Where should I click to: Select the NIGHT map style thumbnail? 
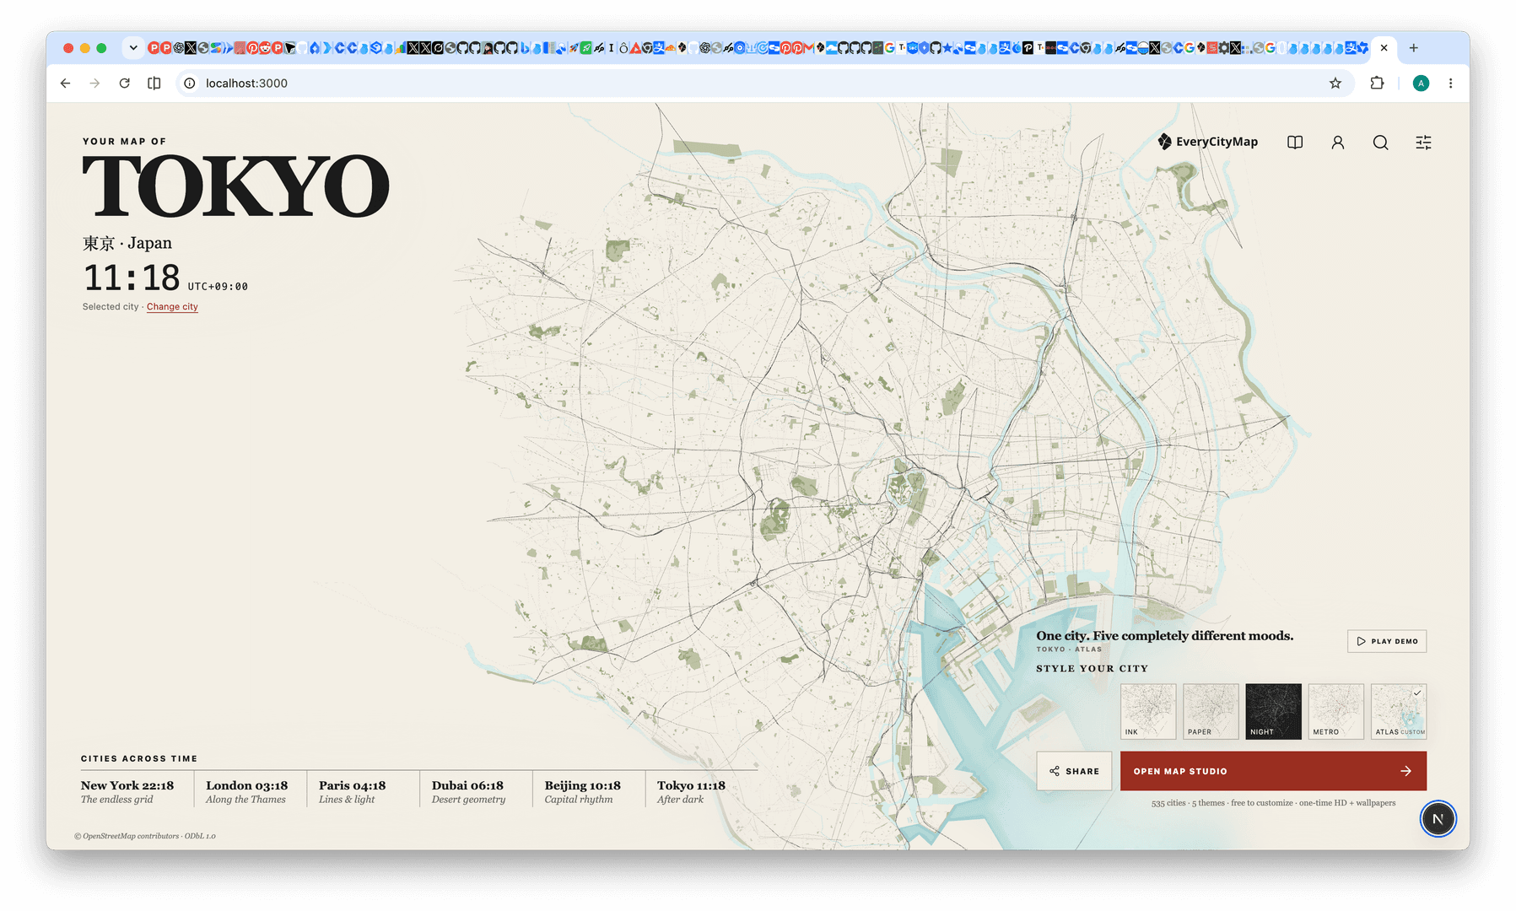click(1273, 711)
